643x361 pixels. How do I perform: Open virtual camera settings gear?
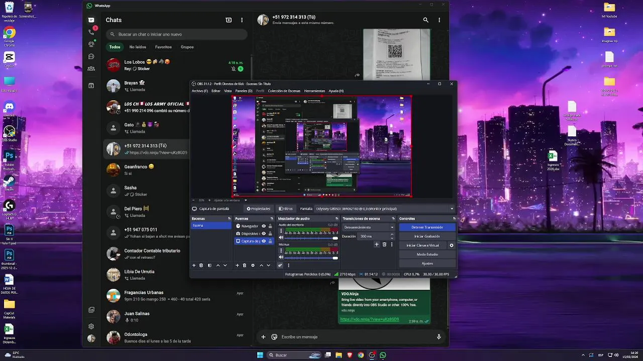coord(451,245)
